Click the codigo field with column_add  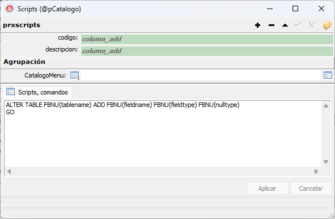click(x=207, y=39)
